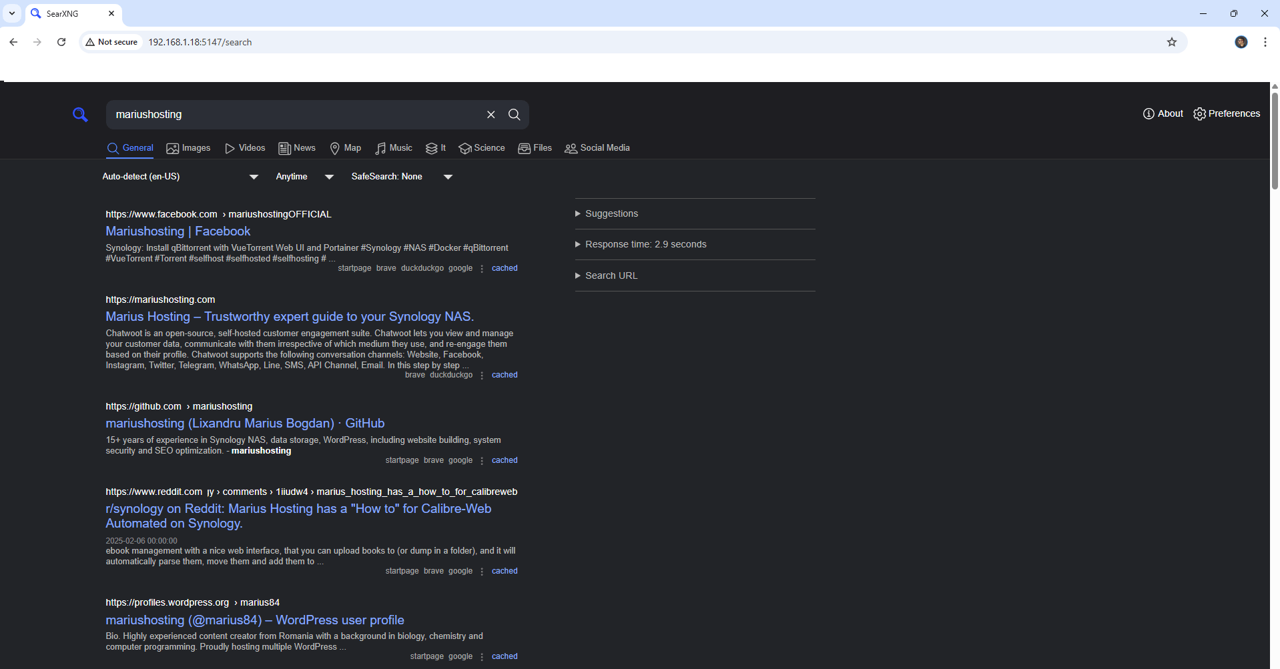Image resolution: width=1280 pixels, height=669 pixels.
Task: Clear the search query with X icon
Action: click(491, 115)
